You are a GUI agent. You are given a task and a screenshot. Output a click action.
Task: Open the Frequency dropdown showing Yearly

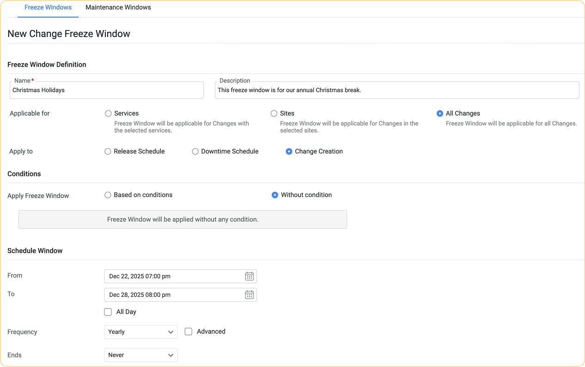pyautogui.click(x=140, y=331)
